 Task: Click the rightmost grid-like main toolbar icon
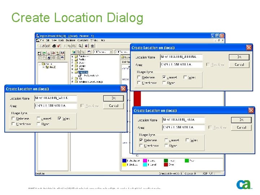point(92,46)
